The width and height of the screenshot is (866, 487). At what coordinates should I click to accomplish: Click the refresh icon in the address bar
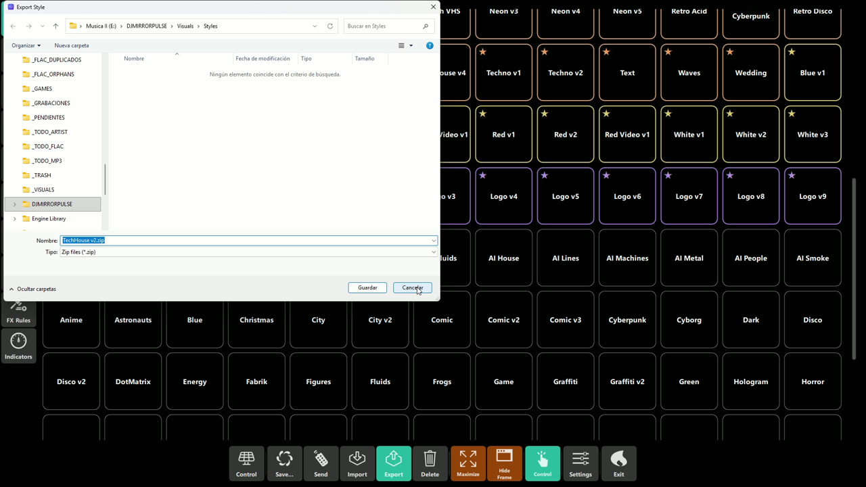pyautogui.click(x=330, y=26)
